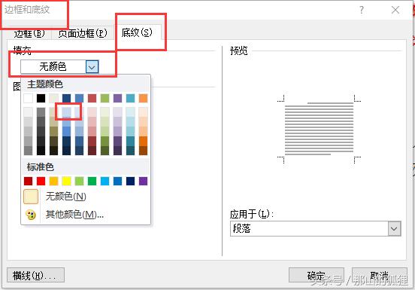Pick the white theme color swatch

pyautogui.click(x=28, y=98)
